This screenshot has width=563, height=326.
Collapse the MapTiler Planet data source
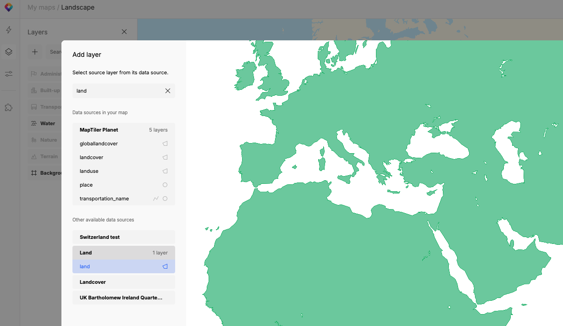click(x=123, y=130)
